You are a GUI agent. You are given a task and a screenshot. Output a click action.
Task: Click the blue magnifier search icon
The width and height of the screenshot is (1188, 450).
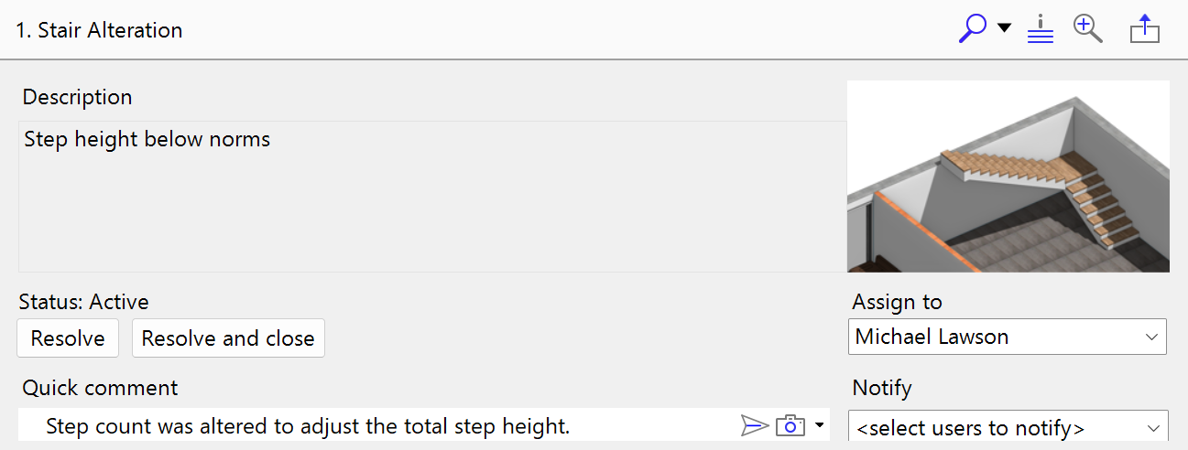coord(972,28)
